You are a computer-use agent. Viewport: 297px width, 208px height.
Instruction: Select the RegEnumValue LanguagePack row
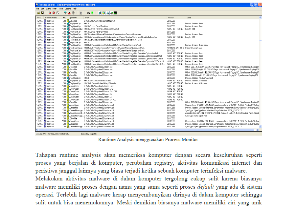[148, 48]
